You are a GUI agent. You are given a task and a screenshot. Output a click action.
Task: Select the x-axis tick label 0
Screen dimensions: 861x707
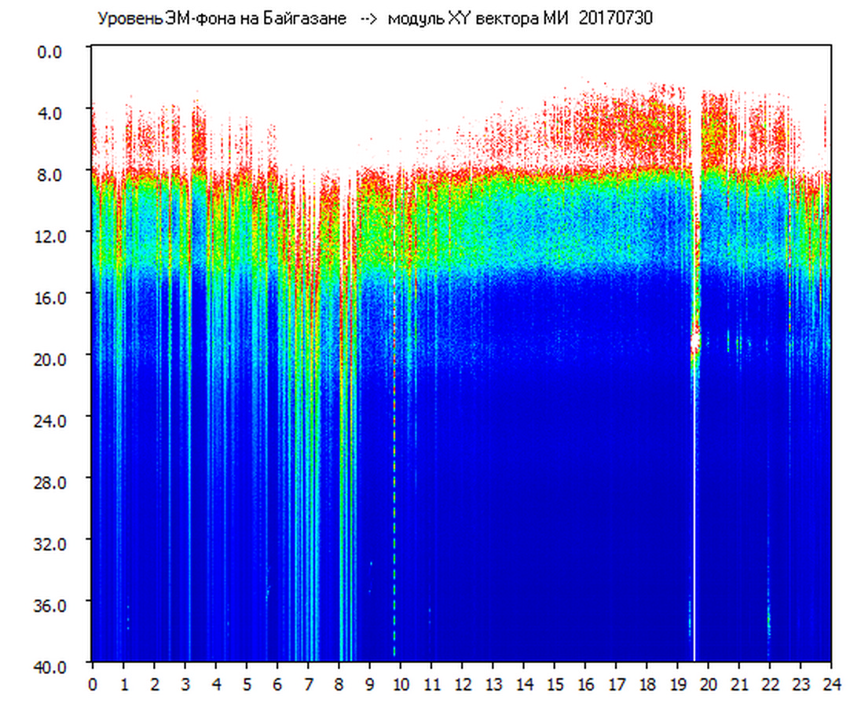pos(93,684)
